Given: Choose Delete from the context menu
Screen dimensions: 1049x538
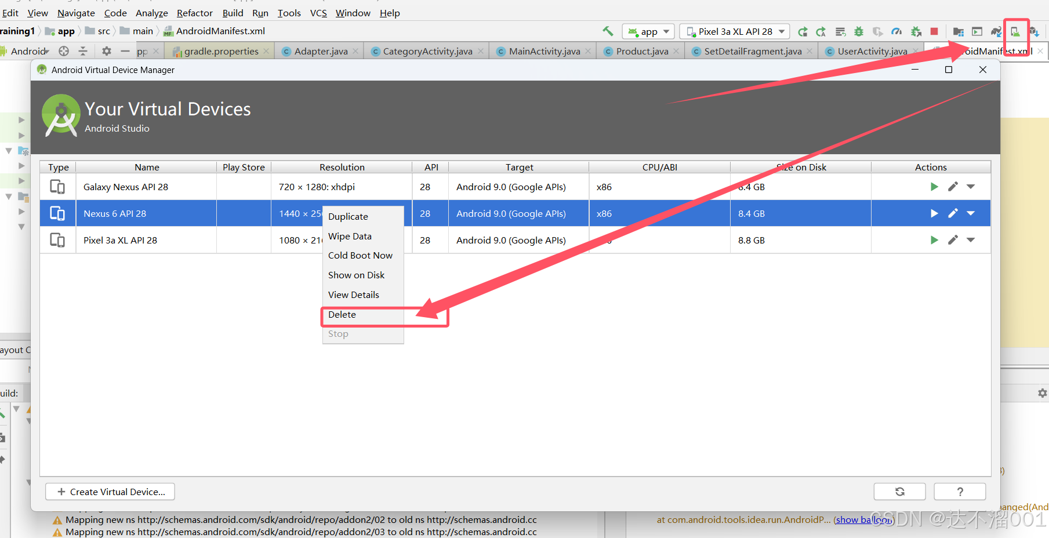Looking at the screenshot, I should 363,314.
